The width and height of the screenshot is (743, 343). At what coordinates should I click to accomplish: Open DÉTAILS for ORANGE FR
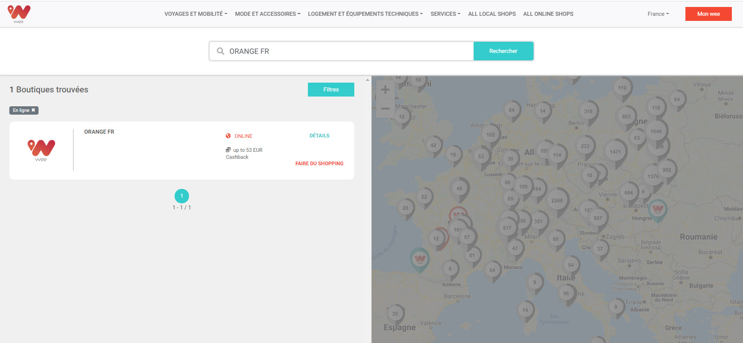[x=319, y=136]
